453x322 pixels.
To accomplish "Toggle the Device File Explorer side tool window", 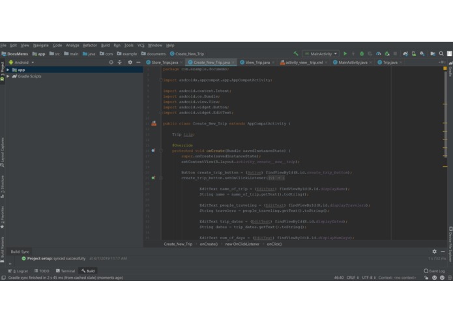I will click(x=450, y=244).
